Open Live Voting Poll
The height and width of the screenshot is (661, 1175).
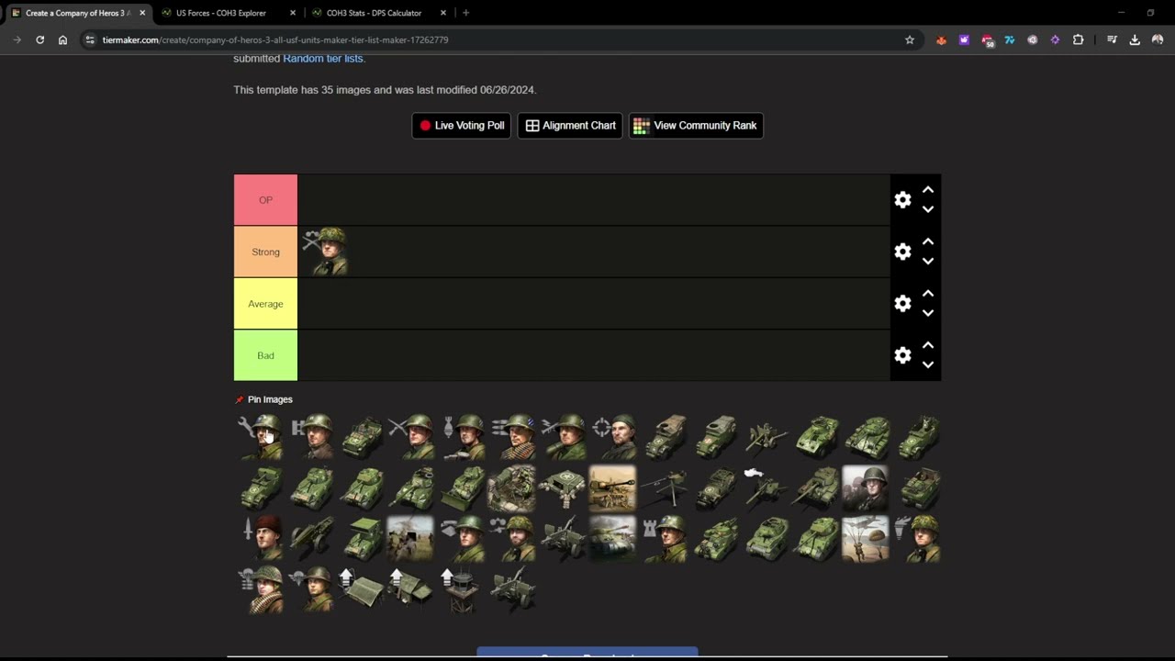click(461, 126)
